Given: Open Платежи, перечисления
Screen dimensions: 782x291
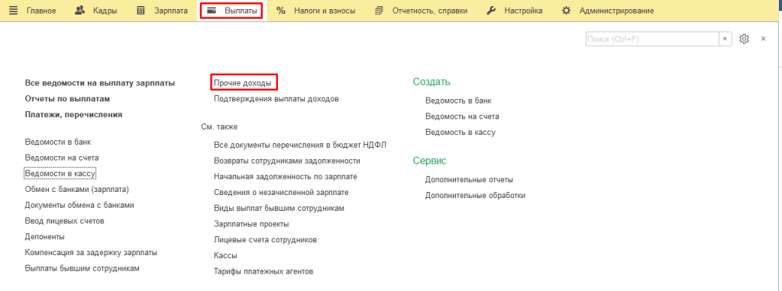Looking at the screenshot, I should coord(73,114).
